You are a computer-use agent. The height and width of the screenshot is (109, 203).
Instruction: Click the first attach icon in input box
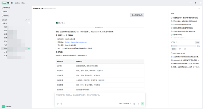click(58, 104)
